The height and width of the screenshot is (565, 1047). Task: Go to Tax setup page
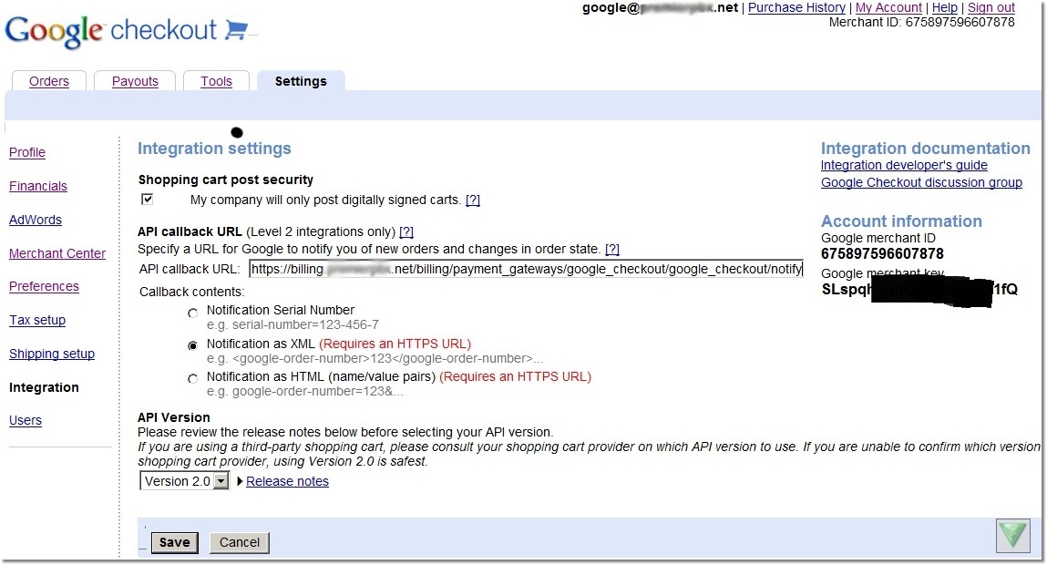(x=37, y=320)
